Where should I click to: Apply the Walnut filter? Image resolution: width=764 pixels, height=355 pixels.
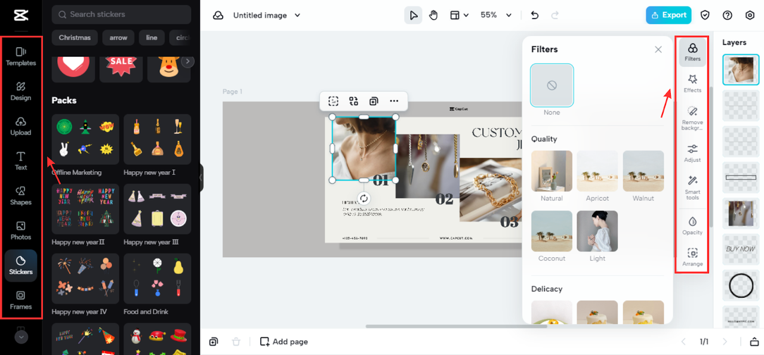tap(643, 171)
